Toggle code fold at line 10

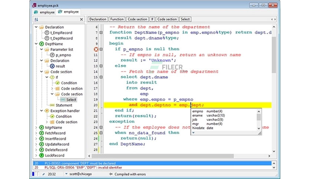tap(101, 49)
